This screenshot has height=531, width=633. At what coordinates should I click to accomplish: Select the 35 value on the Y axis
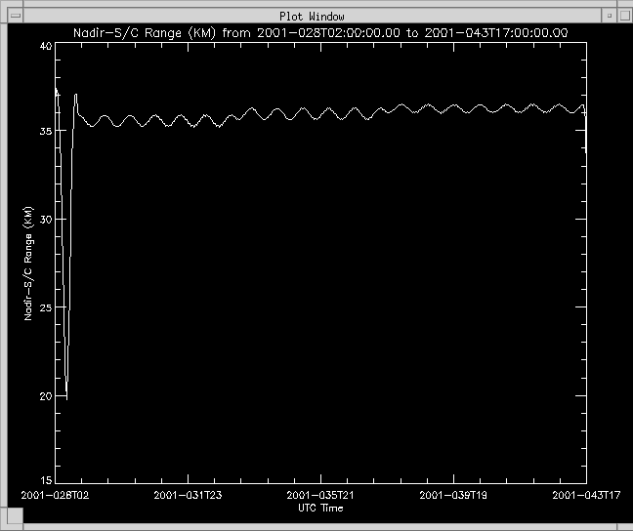pyautogui.click(x=45, y=131)
